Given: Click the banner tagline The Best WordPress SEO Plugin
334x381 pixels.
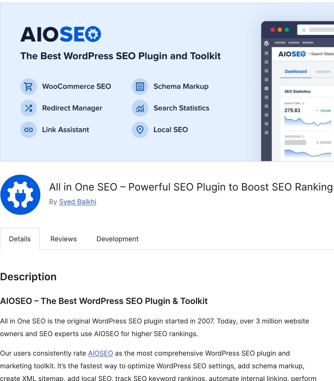Looking at the screenshot, I should (x=121, y=56).
